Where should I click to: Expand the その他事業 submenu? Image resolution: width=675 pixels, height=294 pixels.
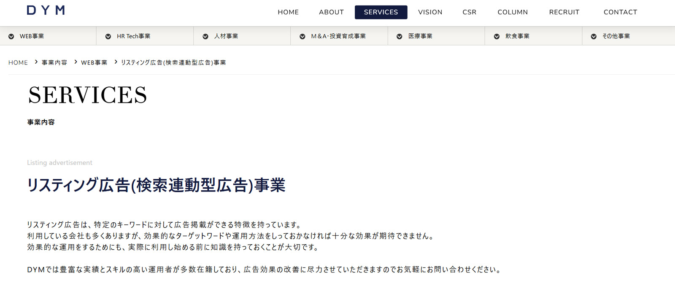(629, 36)
